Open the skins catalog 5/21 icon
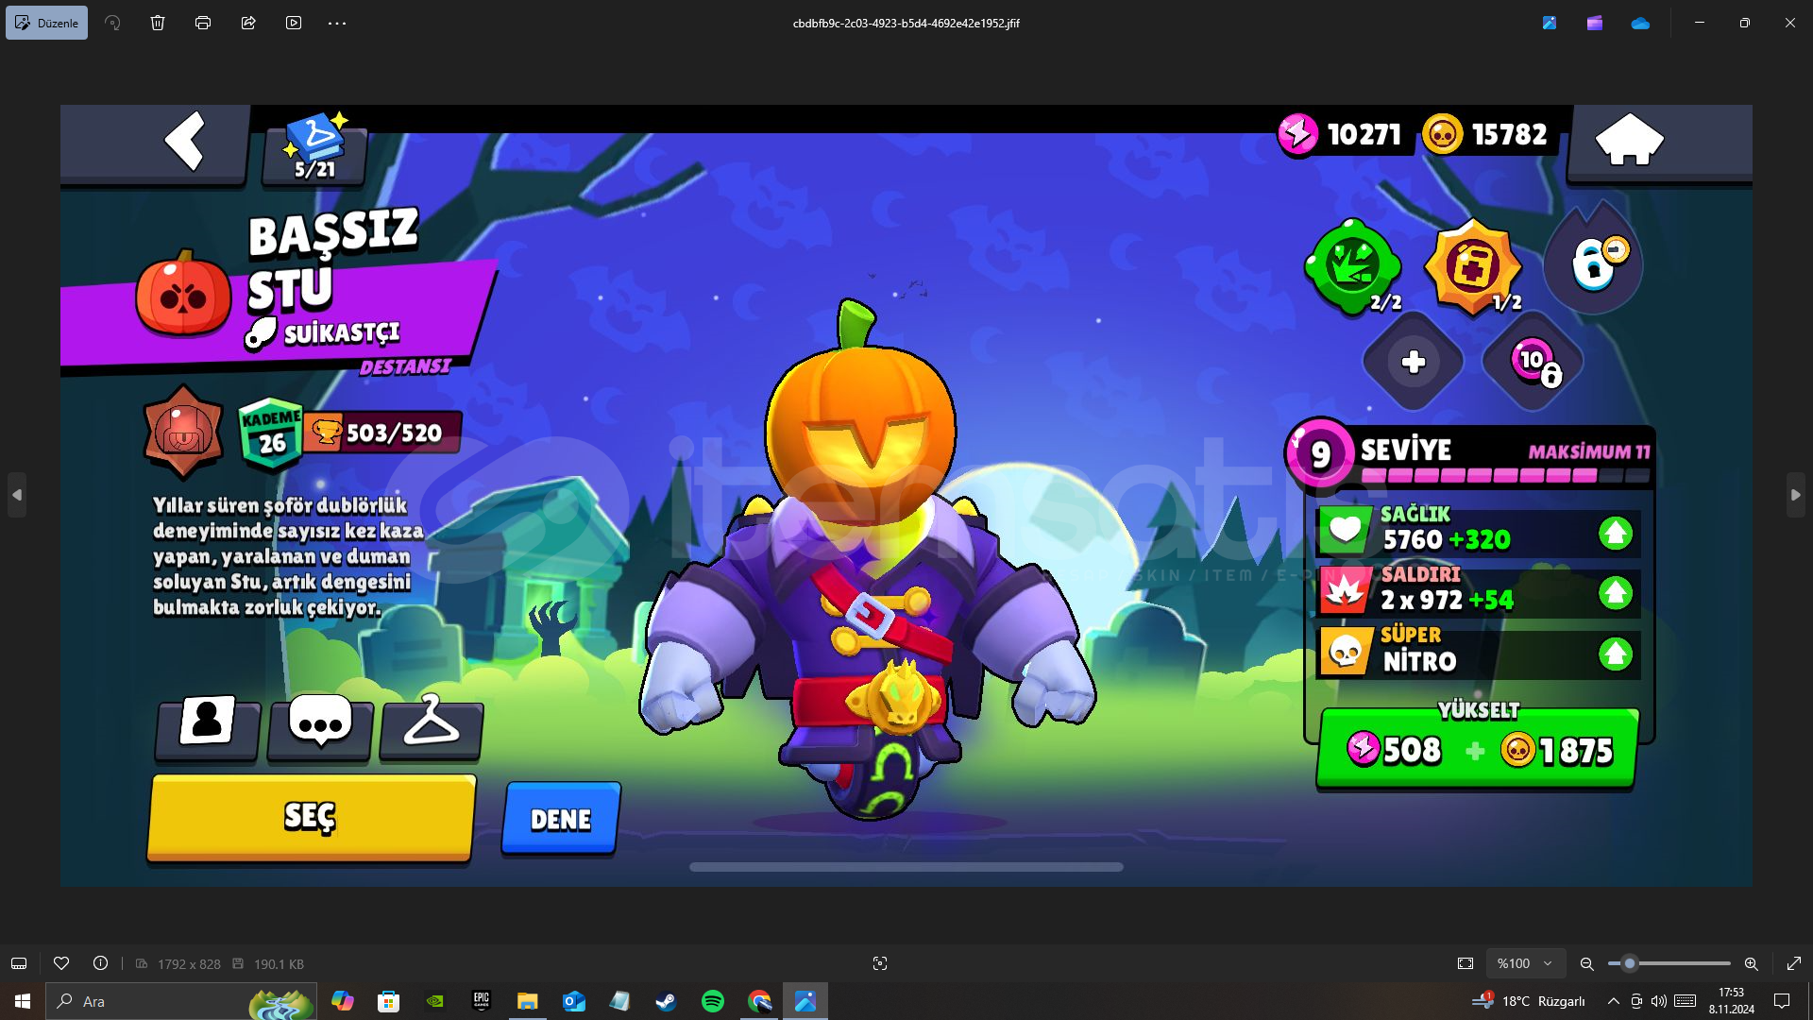Screen dimensions: 1813x1020 pyautogui.click(x=315, y=147)
